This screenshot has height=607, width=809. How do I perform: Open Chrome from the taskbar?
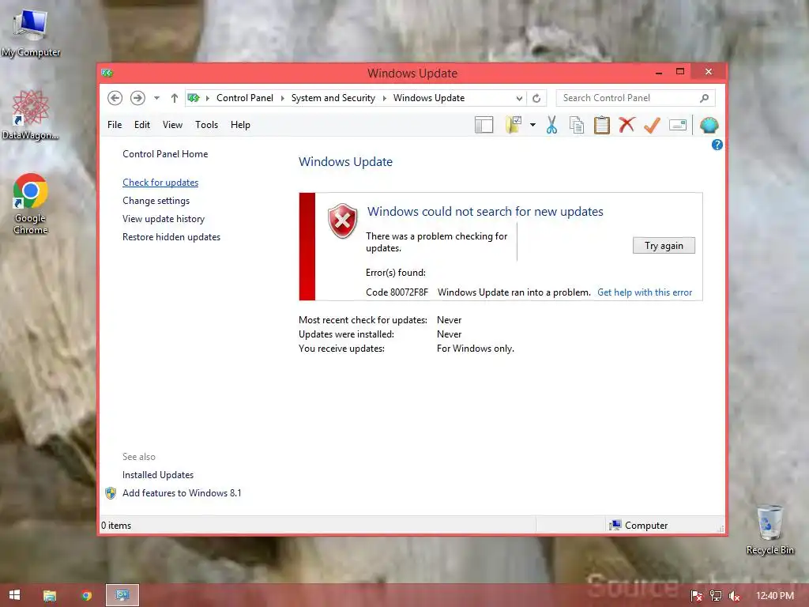point(86,596)
